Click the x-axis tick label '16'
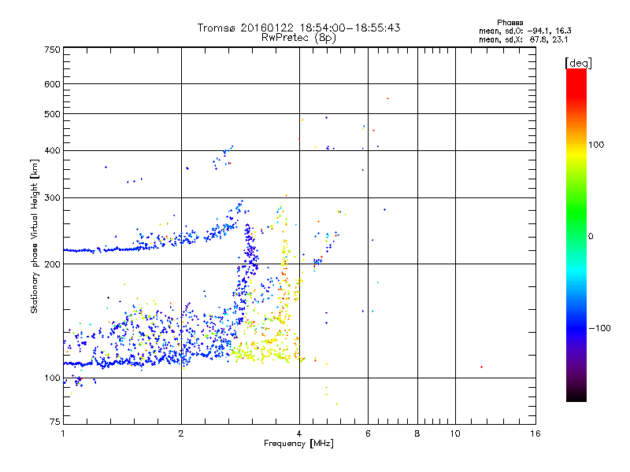This screenshot has width=630, height=472. coord(535,433)
